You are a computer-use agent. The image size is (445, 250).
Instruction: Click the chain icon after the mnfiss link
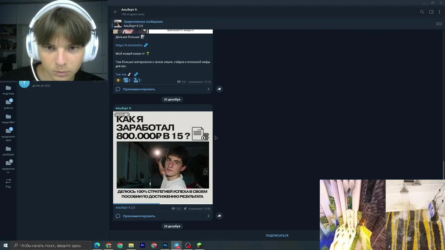[x=146, y=45]
